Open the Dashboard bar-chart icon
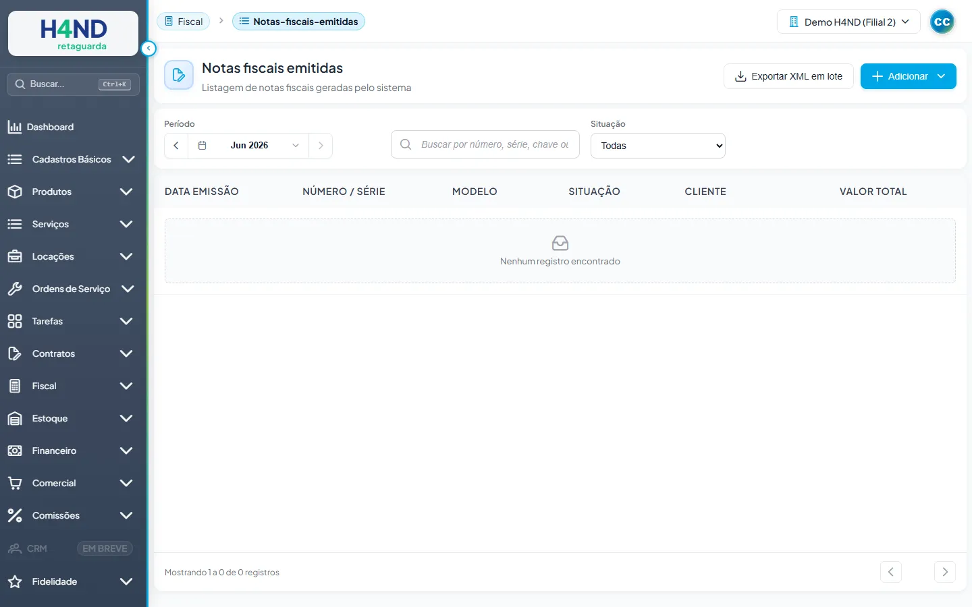This screenshot has width=972, height=607. [x=15, y=127]
